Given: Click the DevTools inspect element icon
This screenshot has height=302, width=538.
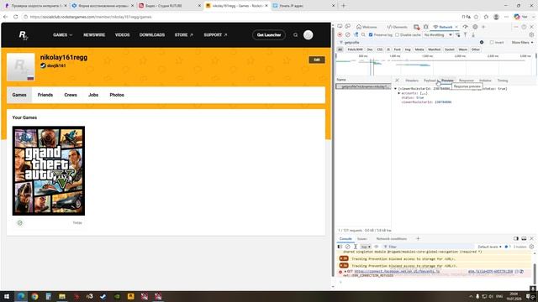Looking at the screenshot, I should 340,27.
